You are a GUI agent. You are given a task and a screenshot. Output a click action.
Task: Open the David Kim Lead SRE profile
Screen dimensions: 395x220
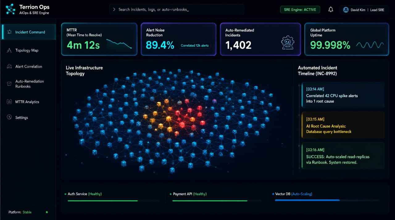364,10
